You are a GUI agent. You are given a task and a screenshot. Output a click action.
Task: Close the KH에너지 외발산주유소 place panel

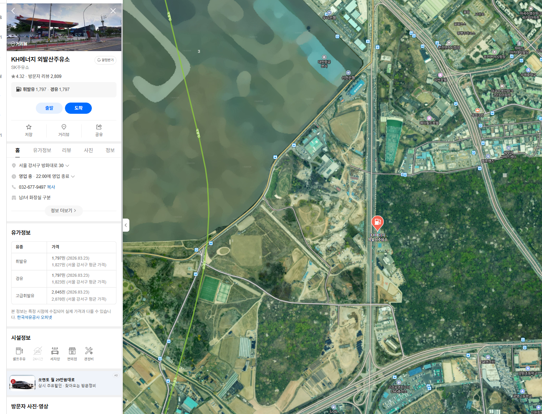tap(113, 11)
